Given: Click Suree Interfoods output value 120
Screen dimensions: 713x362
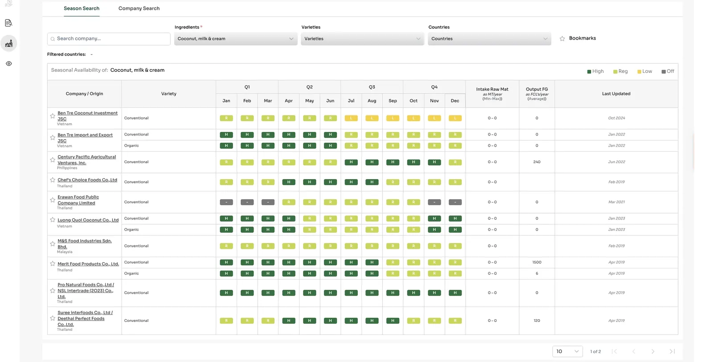Looking at the screenshot, I should point(537,321).
